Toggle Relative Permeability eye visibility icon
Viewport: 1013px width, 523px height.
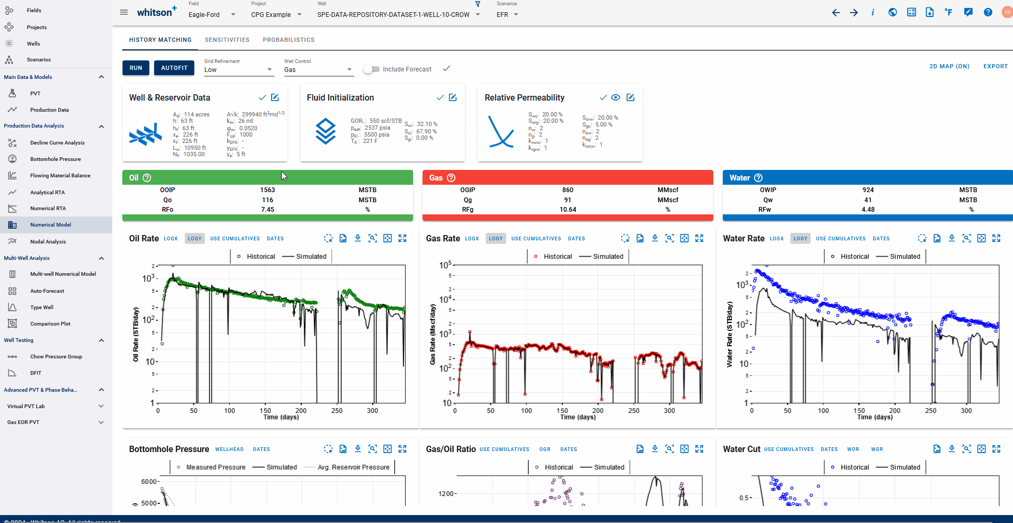(x=615, y=97)
